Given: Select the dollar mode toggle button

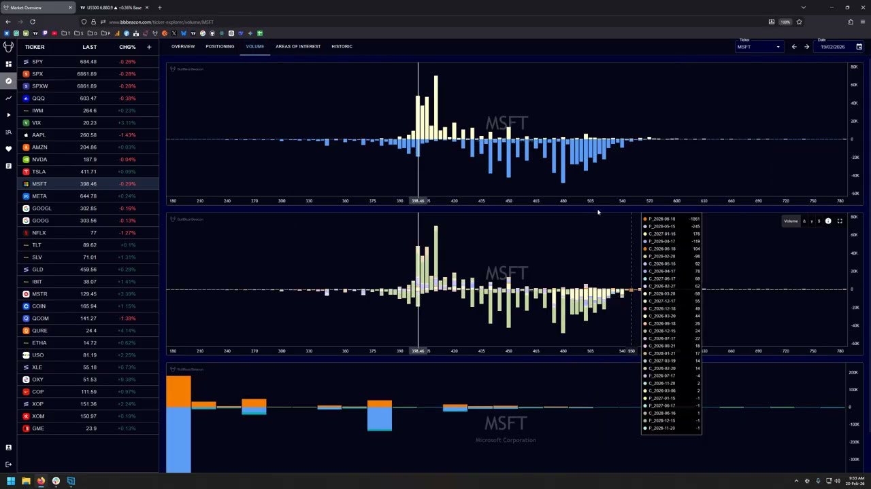Looking at the screenshot, I should [x=818, y=221].
